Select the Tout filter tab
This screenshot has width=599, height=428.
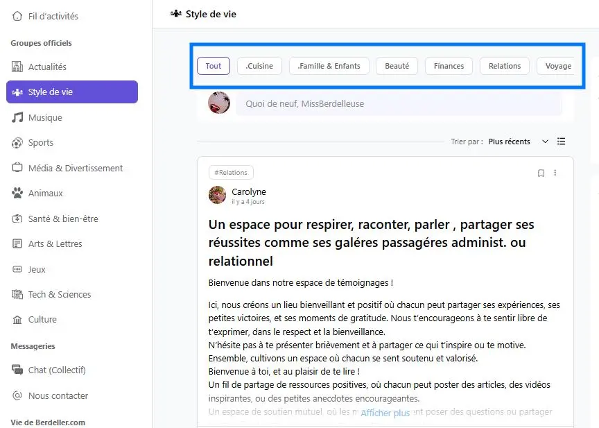point(214,66)
